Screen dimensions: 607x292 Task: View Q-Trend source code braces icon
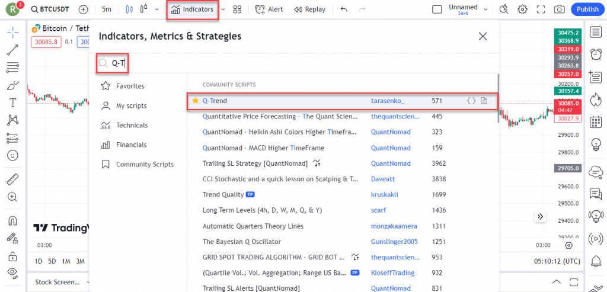(471, 101)
